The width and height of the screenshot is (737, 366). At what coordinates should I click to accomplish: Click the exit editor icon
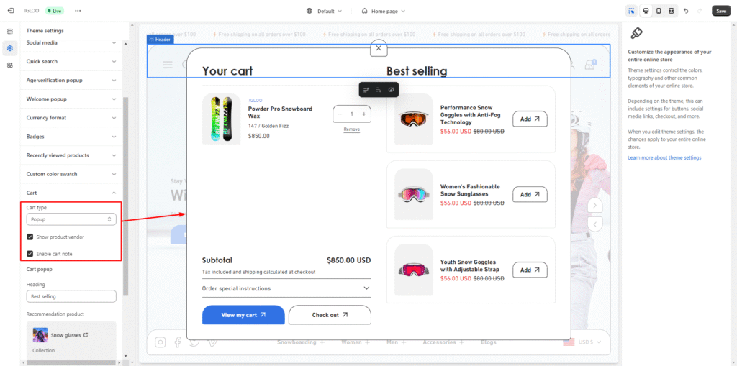[10, 11]
